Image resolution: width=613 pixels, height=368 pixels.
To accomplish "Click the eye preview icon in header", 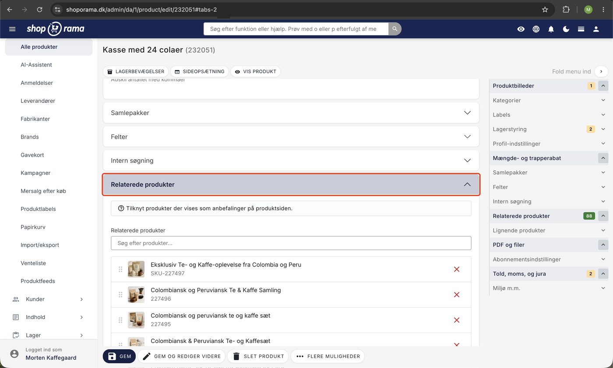I will (x=521, y=29).
